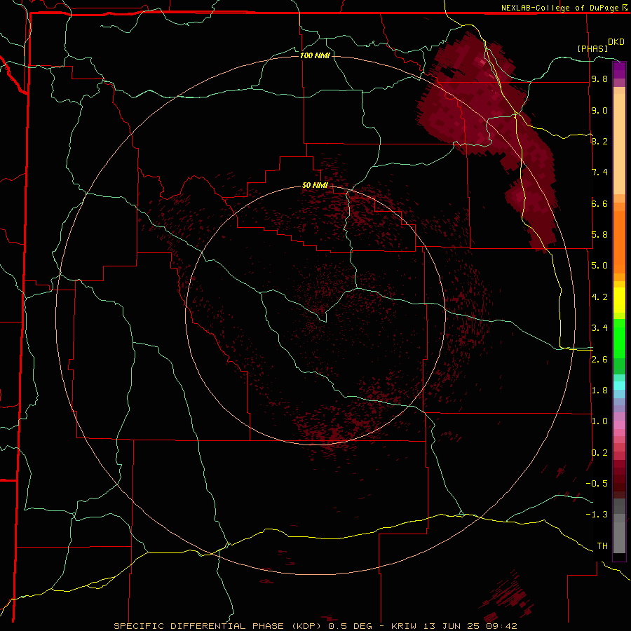
Task: Click the 8.2 value on the color scale
Action: point(599,141)
